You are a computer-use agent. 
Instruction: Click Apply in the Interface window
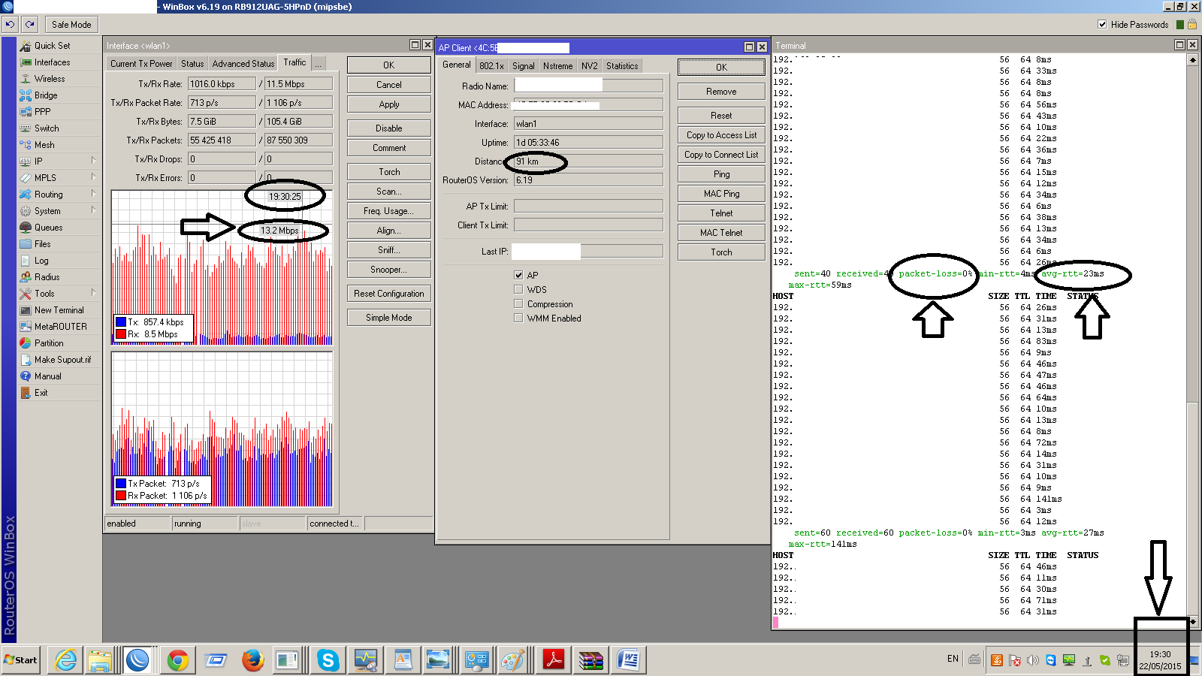coord(389,104)
